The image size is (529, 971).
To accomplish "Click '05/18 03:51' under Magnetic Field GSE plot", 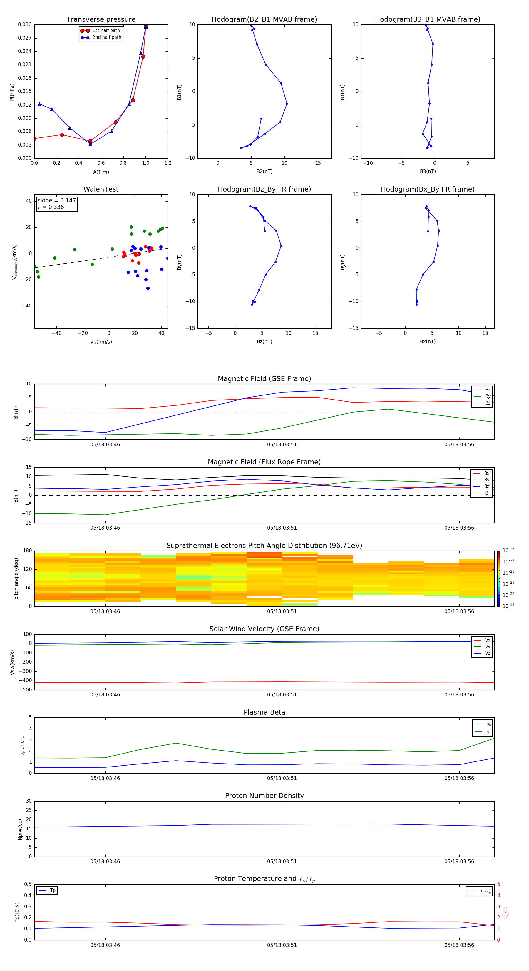I will 282,445.
